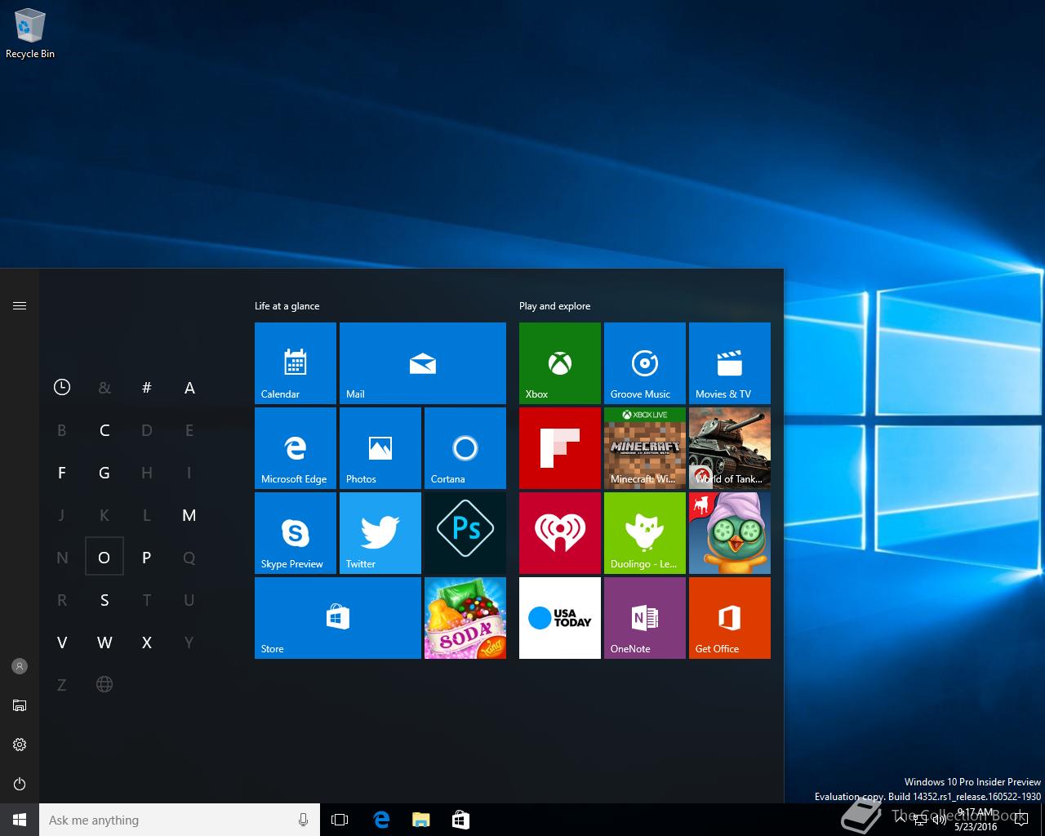Screen dimensions: 1045x836
Task: Jump to apps starting with P
Action: point(147,558)
